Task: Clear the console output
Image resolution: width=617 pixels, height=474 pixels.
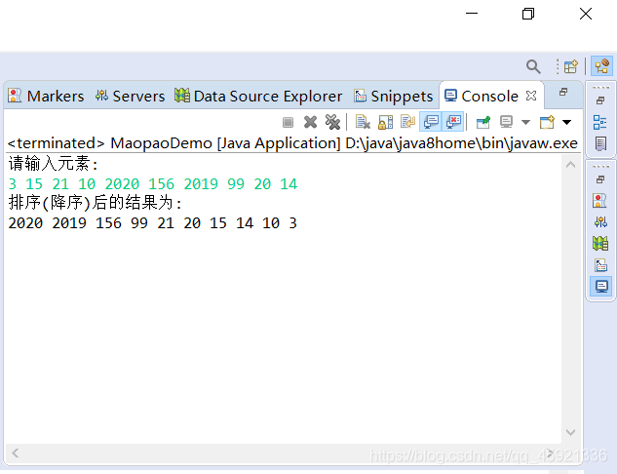Action: [x=363, y=122]
